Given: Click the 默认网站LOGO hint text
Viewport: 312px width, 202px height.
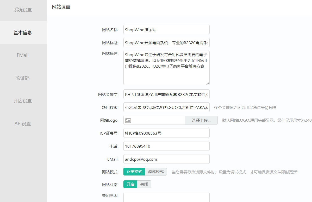Looking at the screenshot, I should (x=267, y=120).
